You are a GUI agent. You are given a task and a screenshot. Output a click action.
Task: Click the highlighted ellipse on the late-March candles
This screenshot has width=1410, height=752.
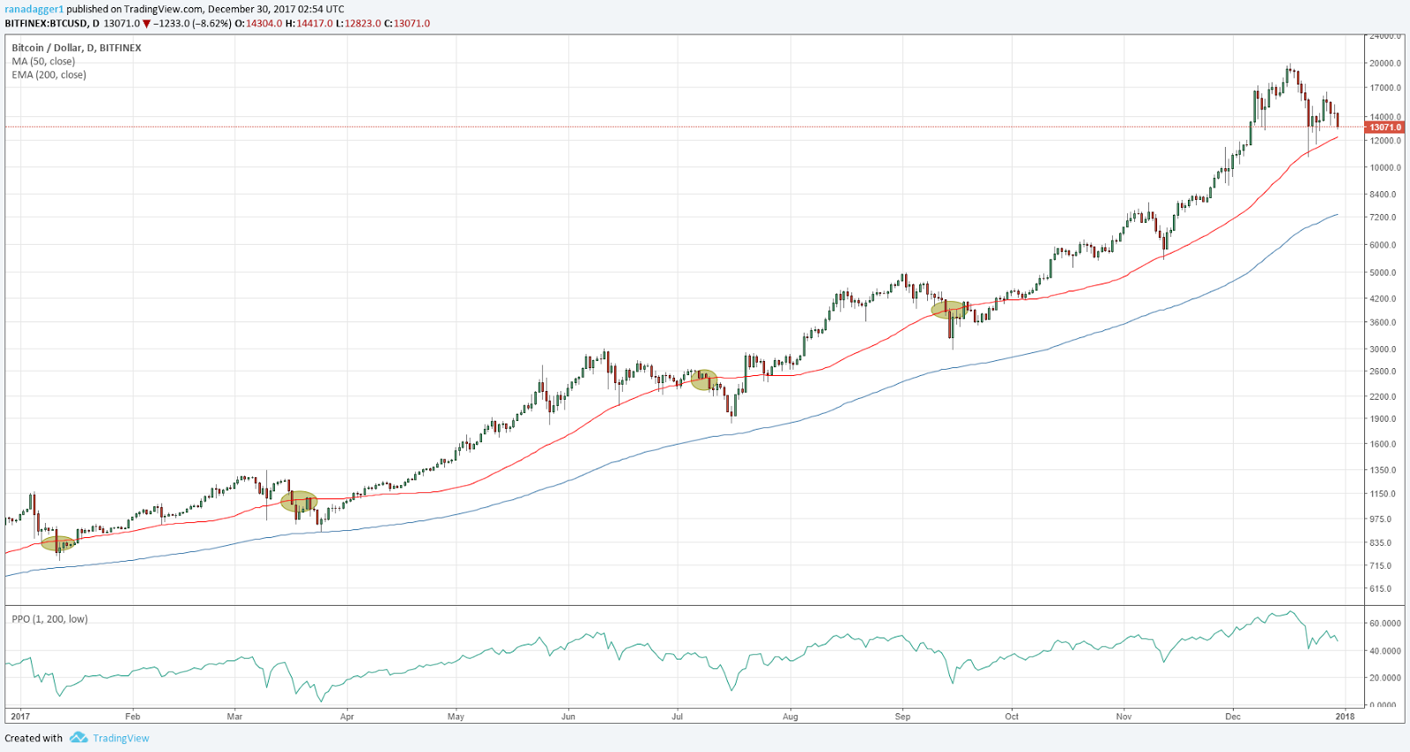click(299, 502)
